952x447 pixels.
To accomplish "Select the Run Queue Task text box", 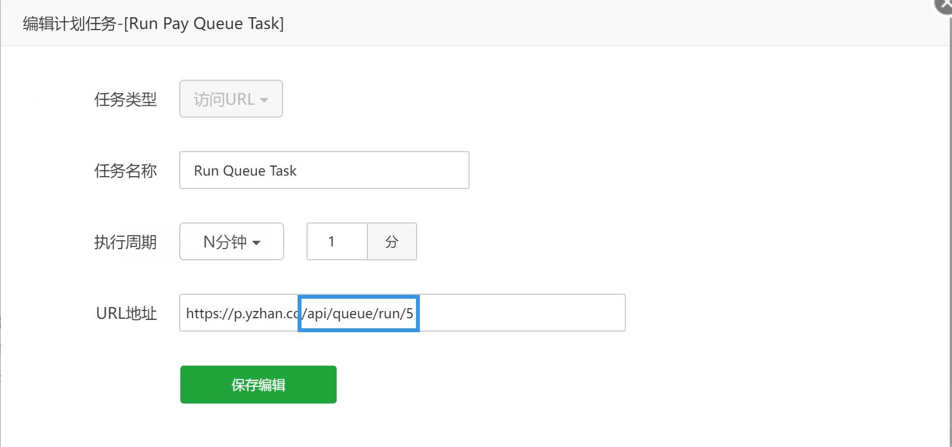I will click(324, 170).
